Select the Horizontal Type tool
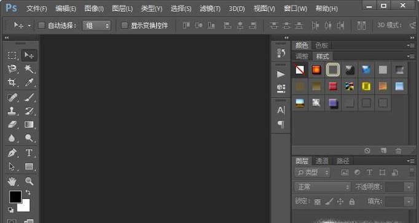The height and width of the screenshot is (223, 419). 29,153
